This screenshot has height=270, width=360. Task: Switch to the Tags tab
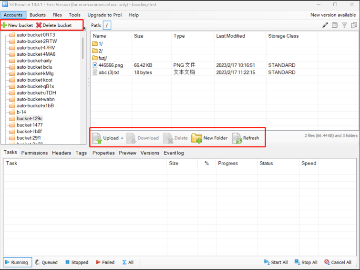(x=81, y=153)
